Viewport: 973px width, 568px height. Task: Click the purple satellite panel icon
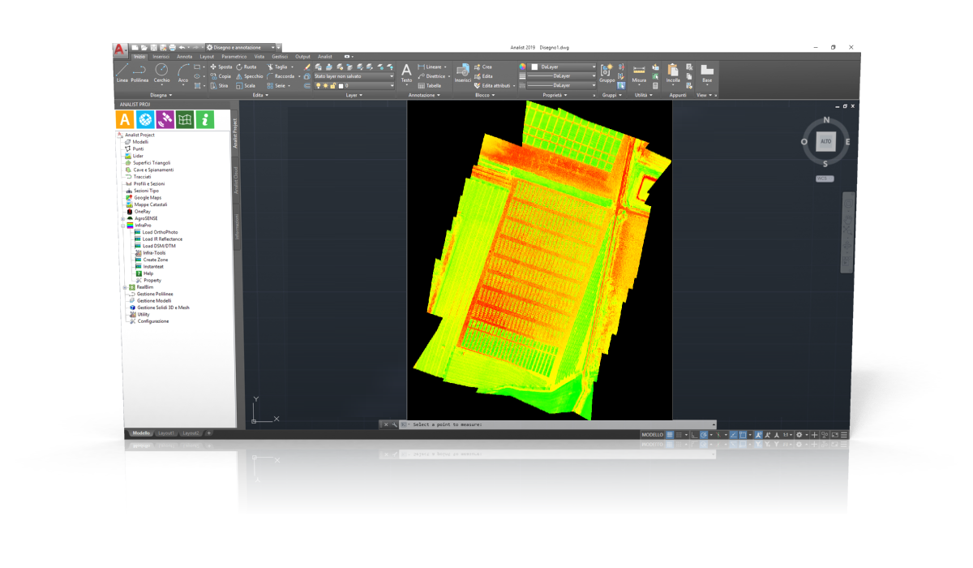pos(165,119)
